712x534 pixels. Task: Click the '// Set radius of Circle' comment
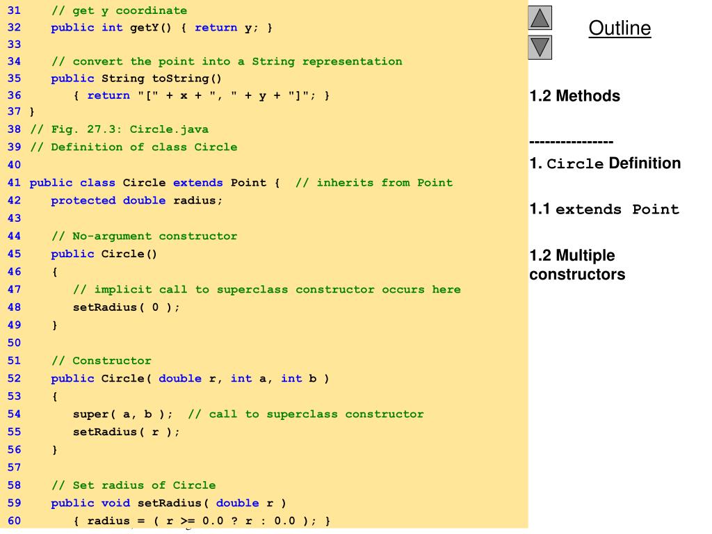133,485
